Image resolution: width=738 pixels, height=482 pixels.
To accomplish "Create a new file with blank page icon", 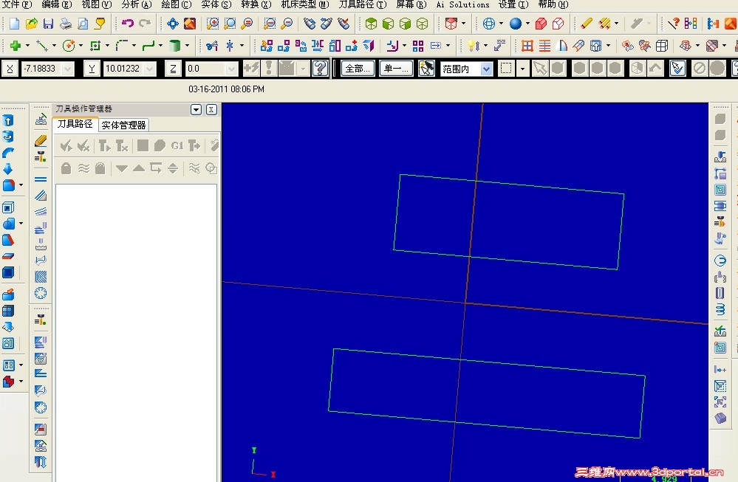I will click(x=14, y=23).
